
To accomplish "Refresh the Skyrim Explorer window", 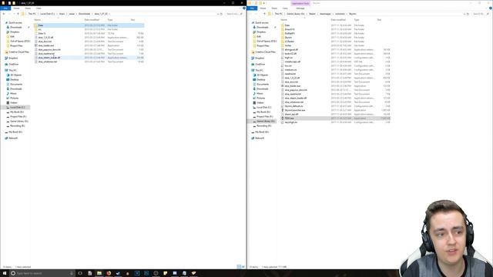I will [x=468, y=14].
